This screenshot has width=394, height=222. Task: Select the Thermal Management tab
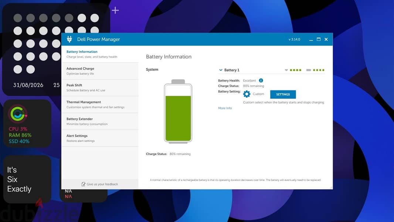tap(100, 105)
